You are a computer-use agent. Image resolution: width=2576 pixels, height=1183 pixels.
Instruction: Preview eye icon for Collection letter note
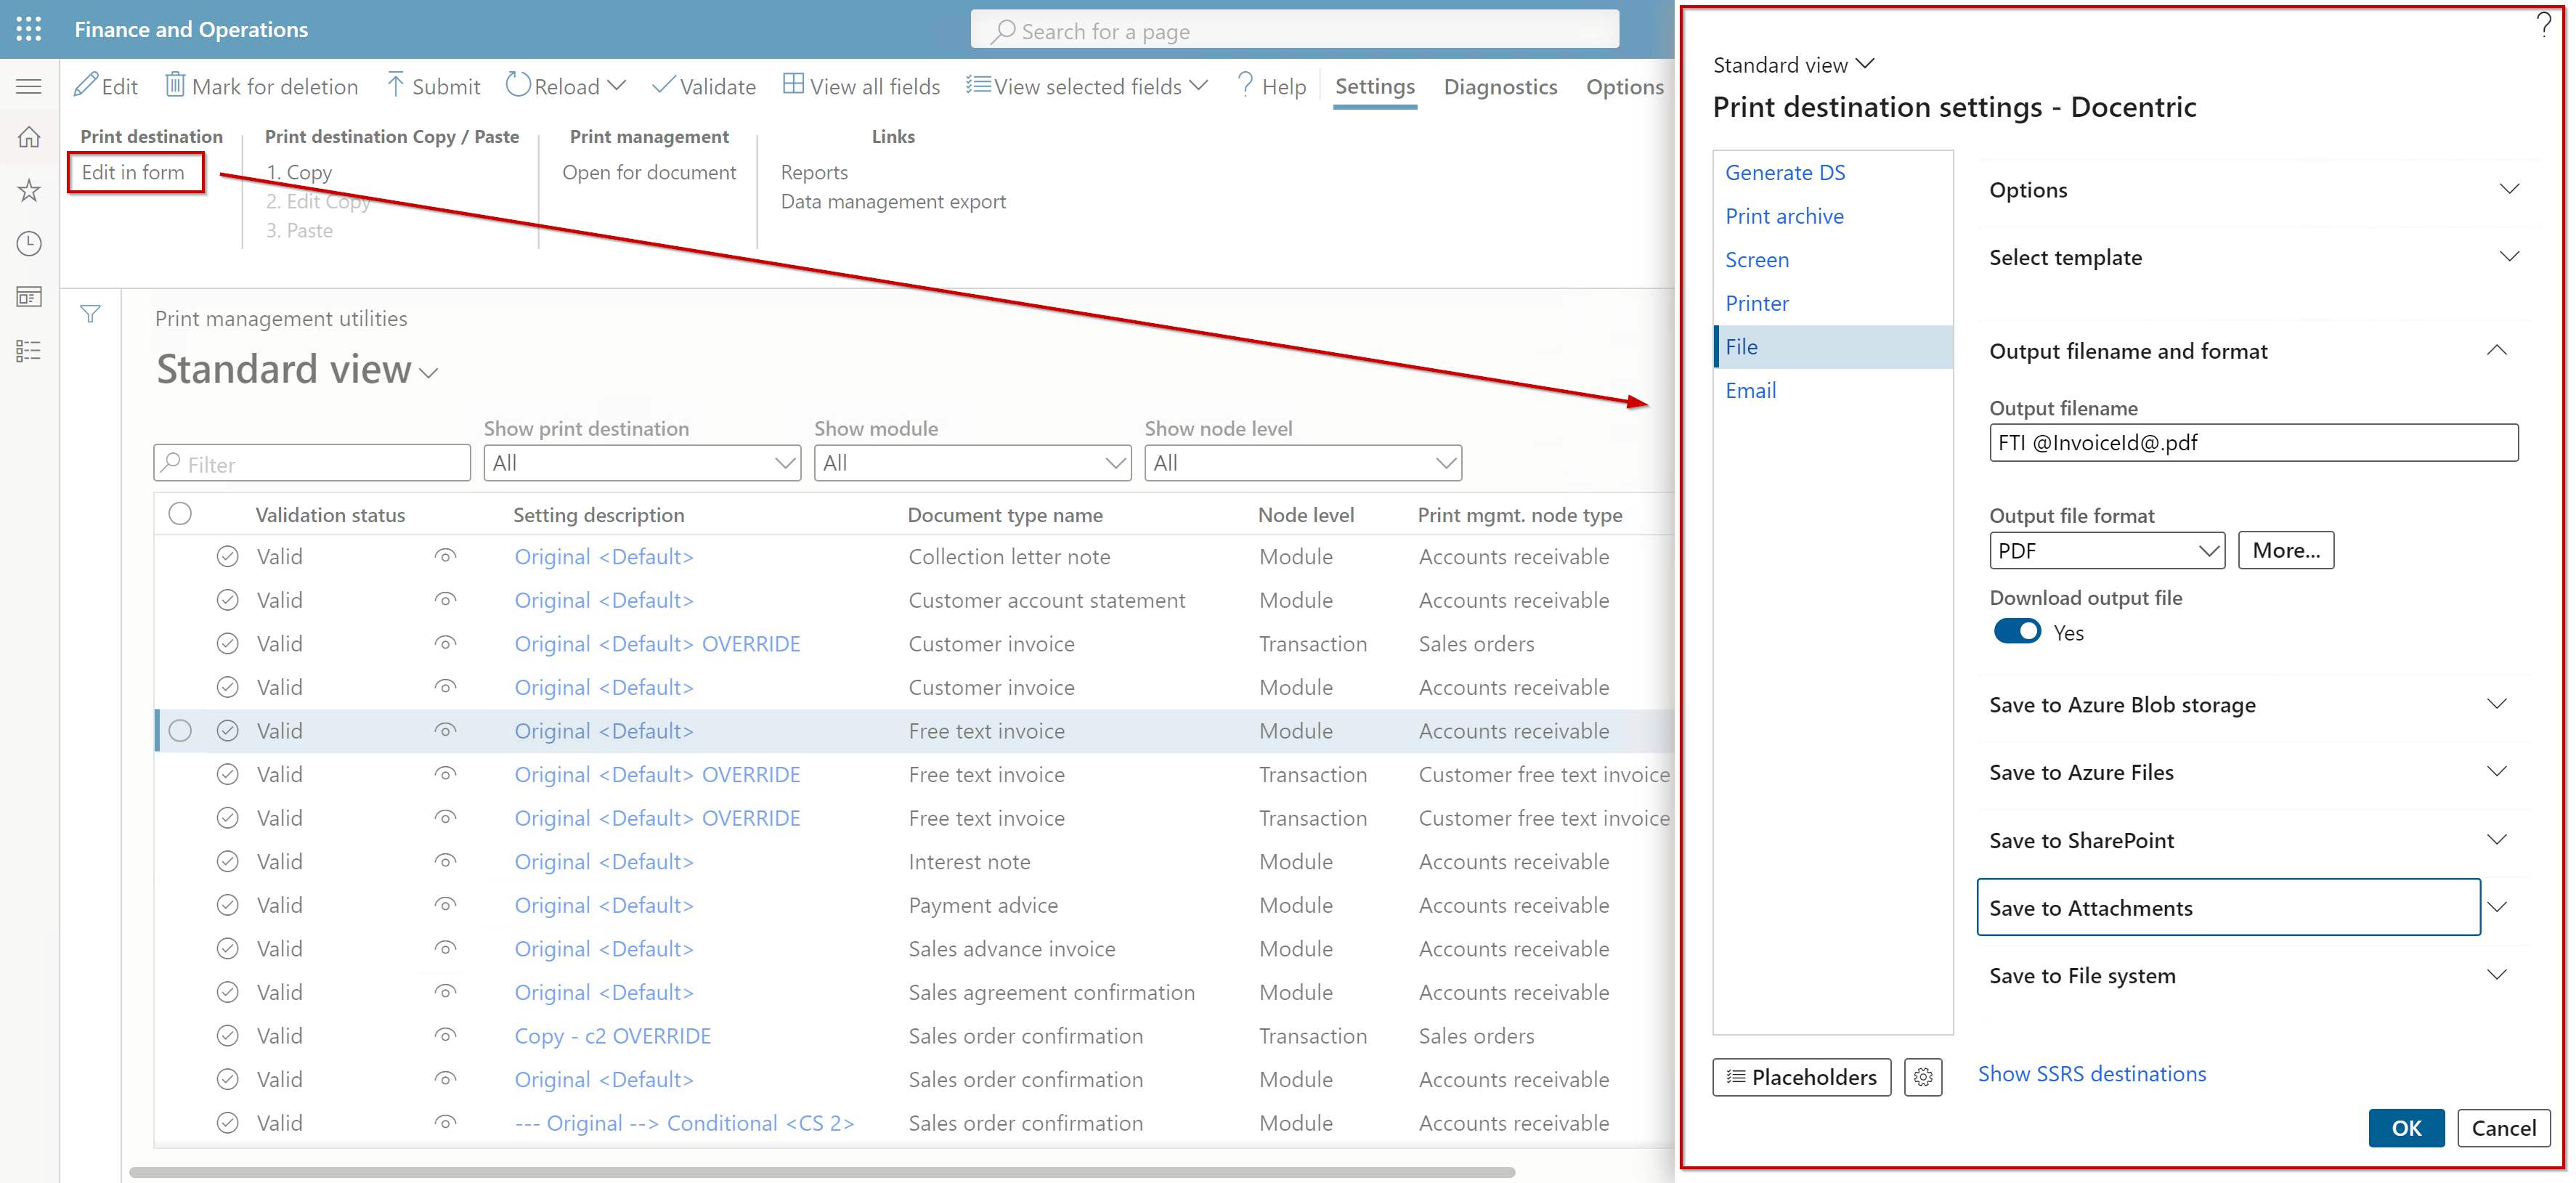pyautogui.click(x=445, y=556)
